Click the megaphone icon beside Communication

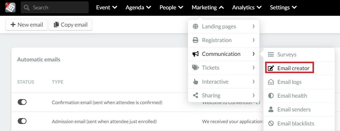click(x=195, y=54)
